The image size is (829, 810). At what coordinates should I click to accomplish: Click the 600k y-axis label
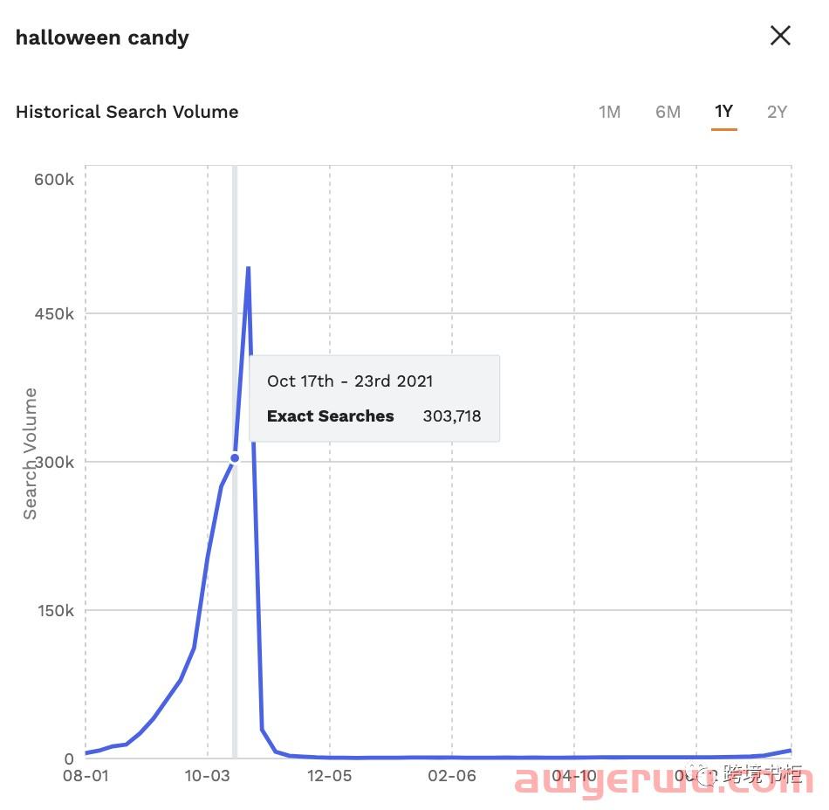[x=54, y=180]
